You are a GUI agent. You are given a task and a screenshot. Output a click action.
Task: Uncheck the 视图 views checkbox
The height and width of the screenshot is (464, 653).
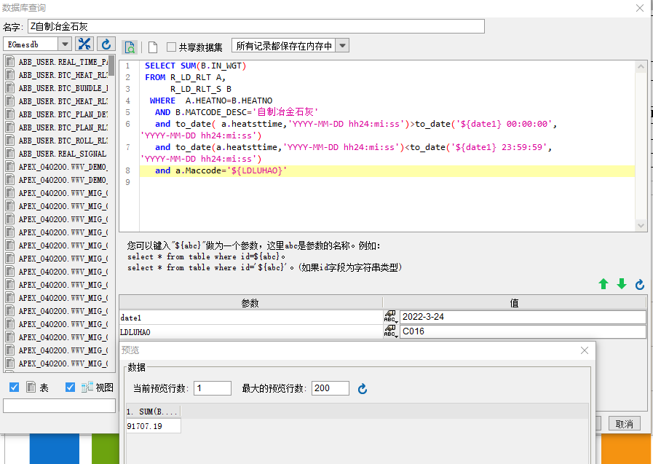[x=71, y=388]
